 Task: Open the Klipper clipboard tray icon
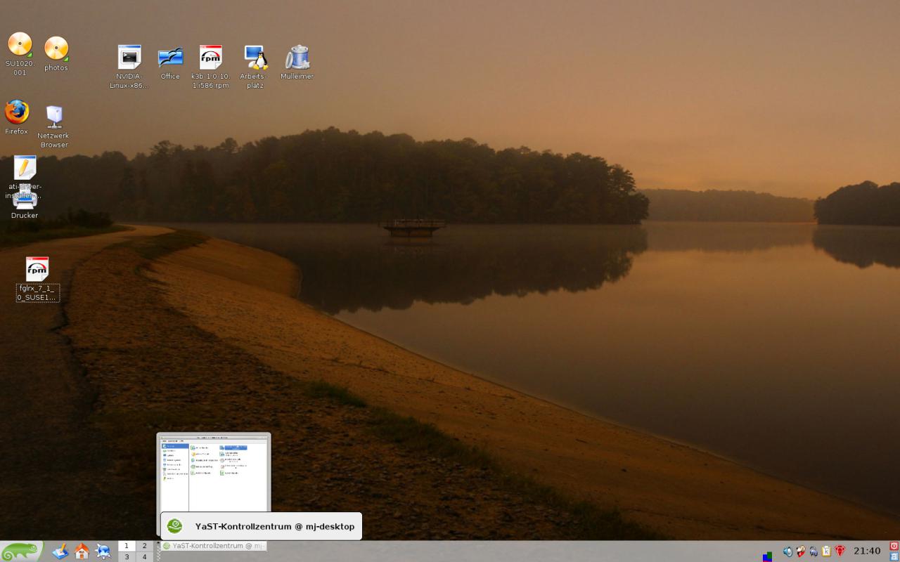pos(826,551)
